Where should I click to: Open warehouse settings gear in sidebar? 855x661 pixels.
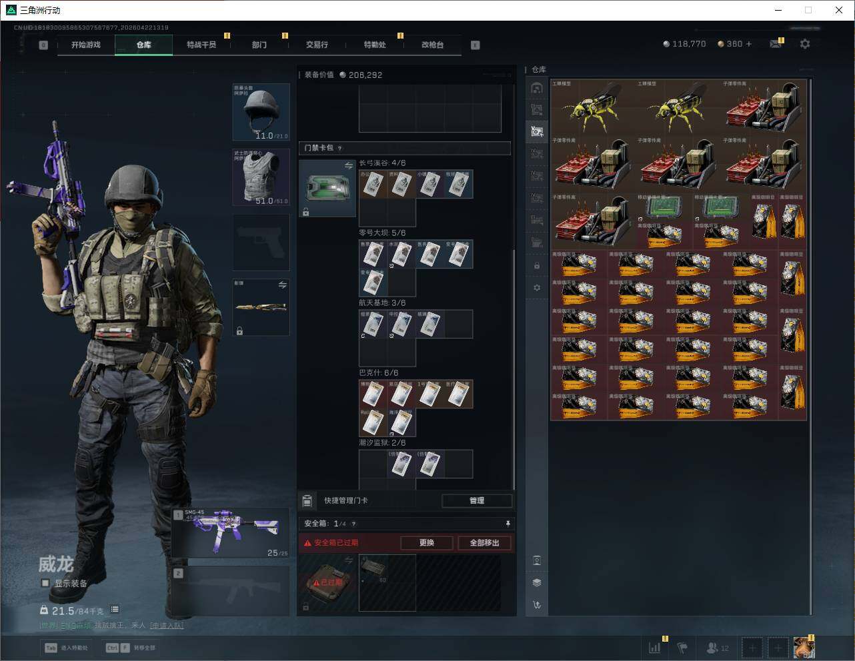537,288
